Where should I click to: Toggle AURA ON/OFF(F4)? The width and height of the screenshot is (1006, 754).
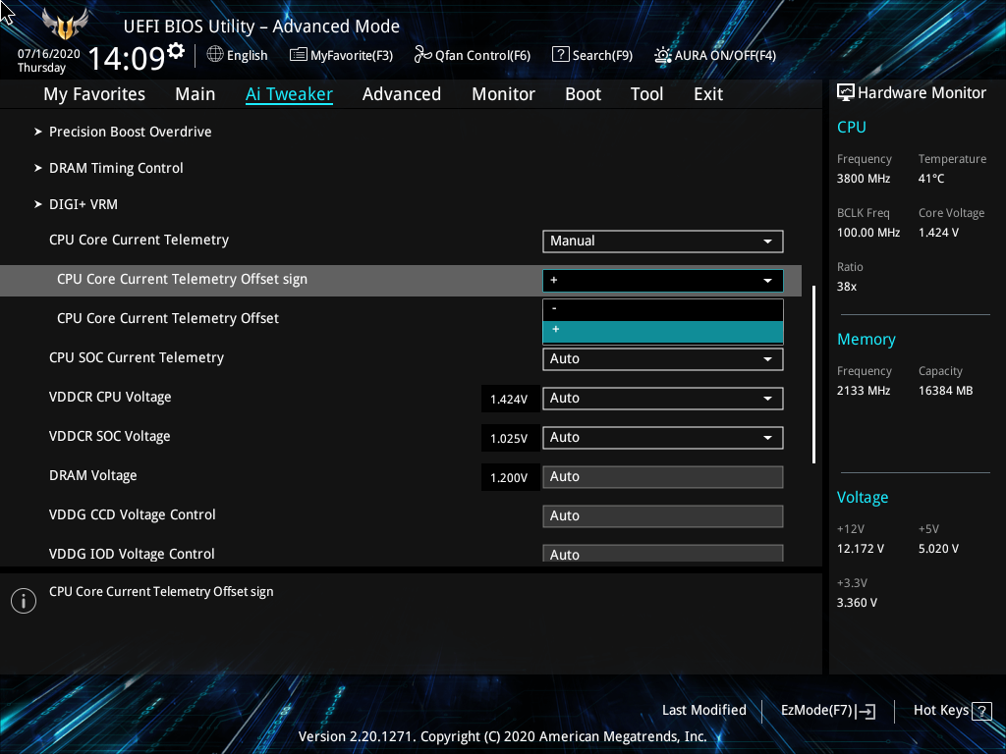(x=725, y=55)
